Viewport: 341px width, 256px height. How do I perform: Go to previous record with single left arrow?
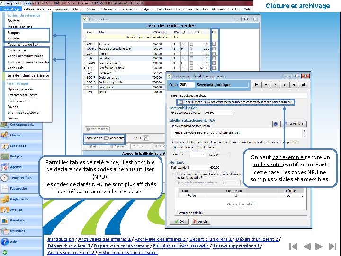point(276,85)
